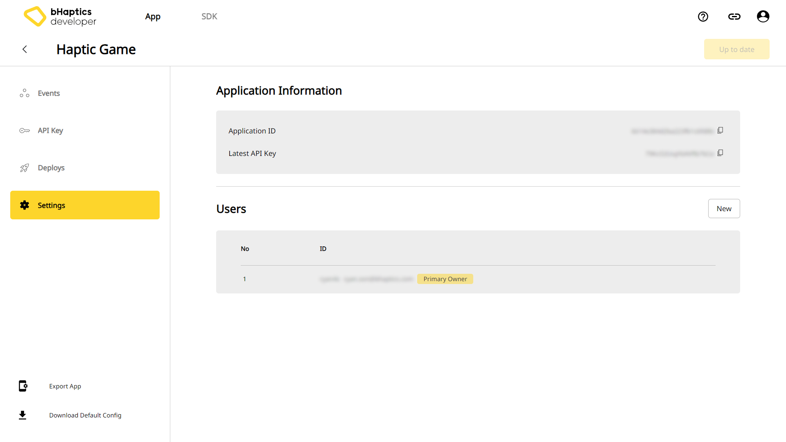The height and width of the screenshot is (442, 786).
Task: Open the user account profile icon
Action: point(763,16)
